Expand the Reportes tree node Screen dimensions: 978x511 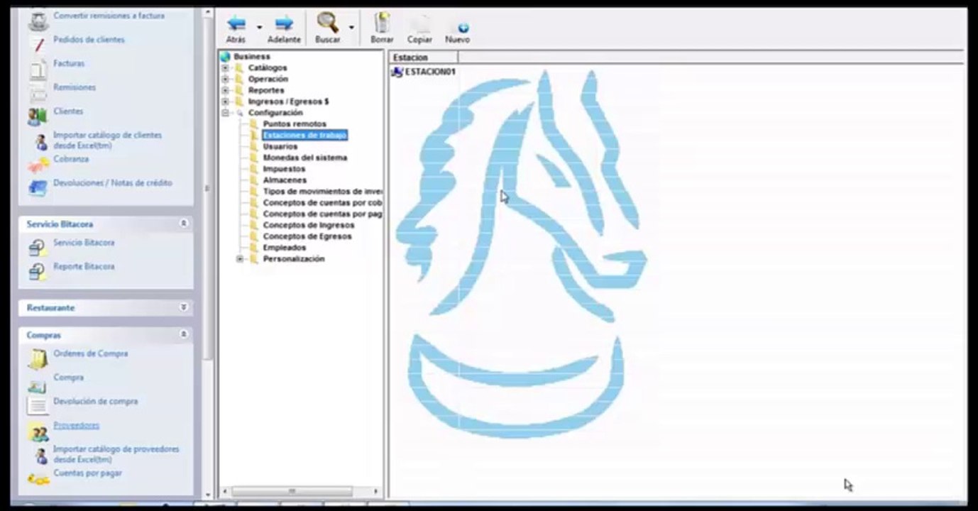tap(225, 91)
